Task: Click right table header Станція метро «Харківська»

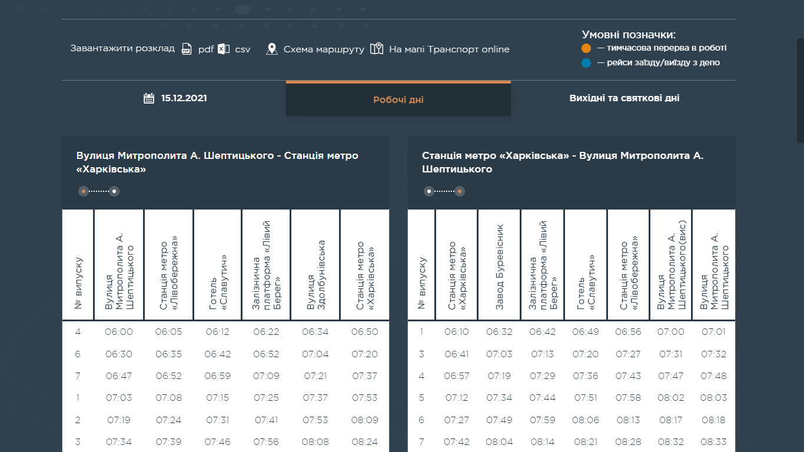Action: 457,265
